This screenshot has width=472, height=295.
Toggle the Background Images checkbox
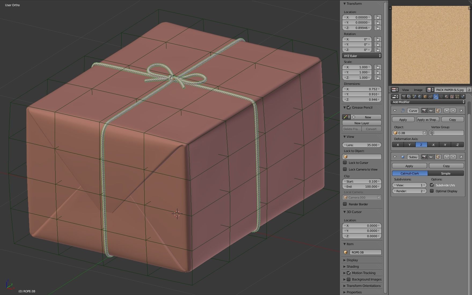point(349,279)
